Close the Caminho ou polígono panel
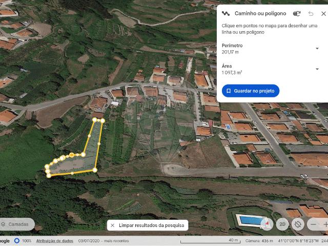 [x=323, y=14]
